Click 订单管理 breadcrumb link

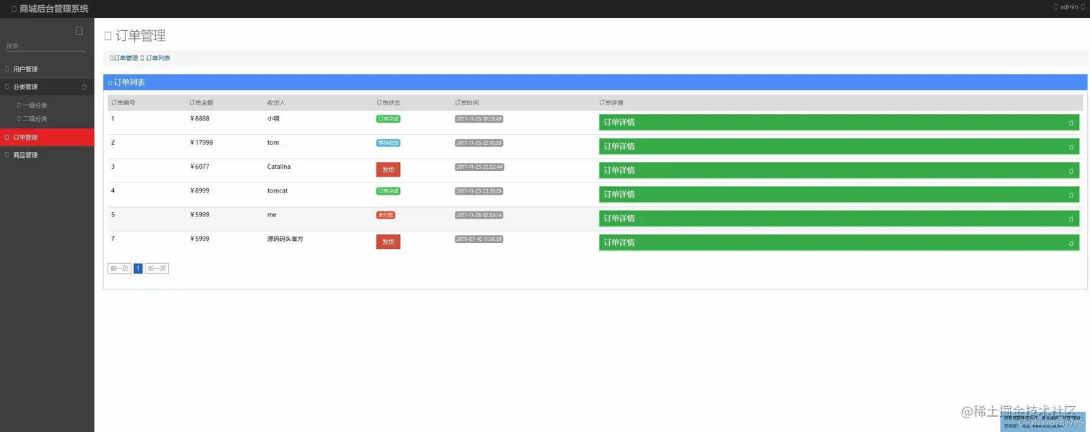(125, 58)
